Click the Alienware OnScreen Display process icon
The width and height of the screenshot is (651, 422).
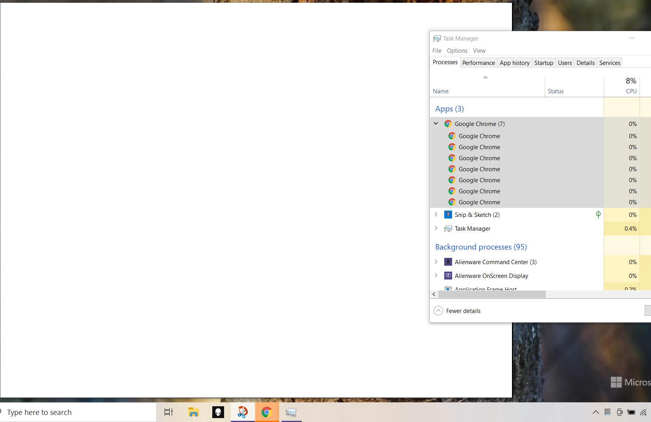[x=448, y=276]
